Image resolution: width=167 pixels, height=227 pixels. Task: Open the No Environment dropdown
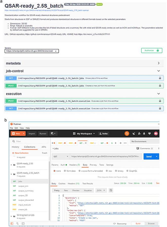pyautogui.click(x=145, y=141)
